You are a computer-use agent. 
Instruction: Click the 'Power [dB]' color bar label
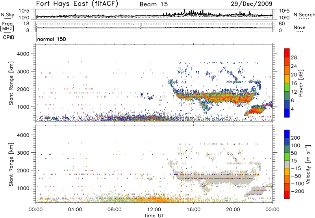coord(300,83)
